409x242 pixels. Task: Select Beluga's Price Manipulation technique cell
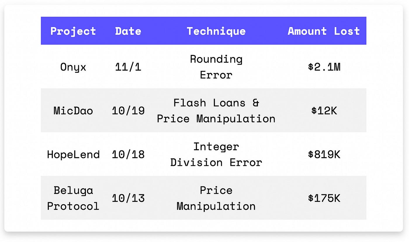point(216,198)
